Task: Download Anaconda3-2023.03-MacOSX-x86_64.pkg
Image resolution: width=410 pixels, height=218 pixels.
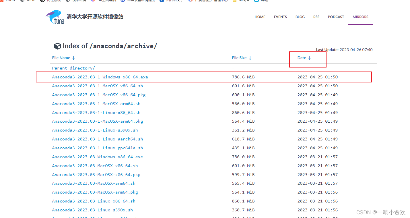Action: click(x=96, y=175)
